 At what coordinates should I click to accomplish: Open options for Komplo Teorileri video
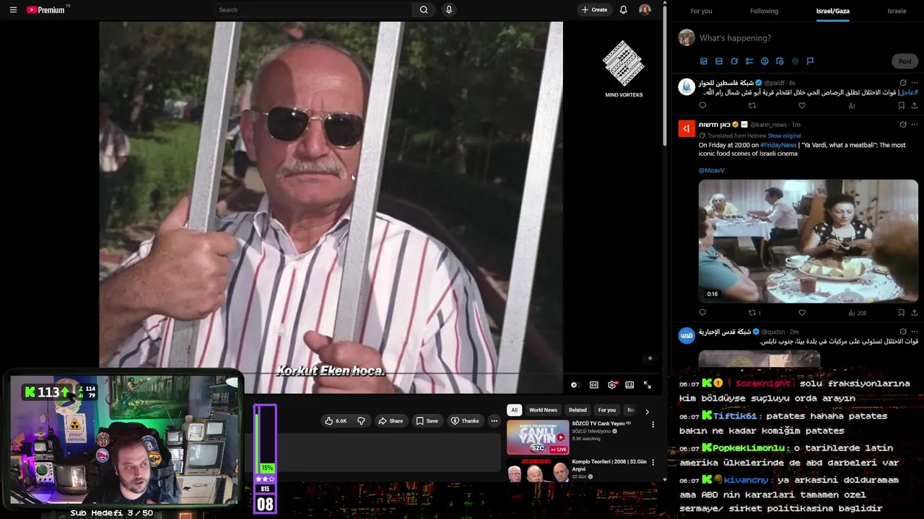tap(653, 462)
